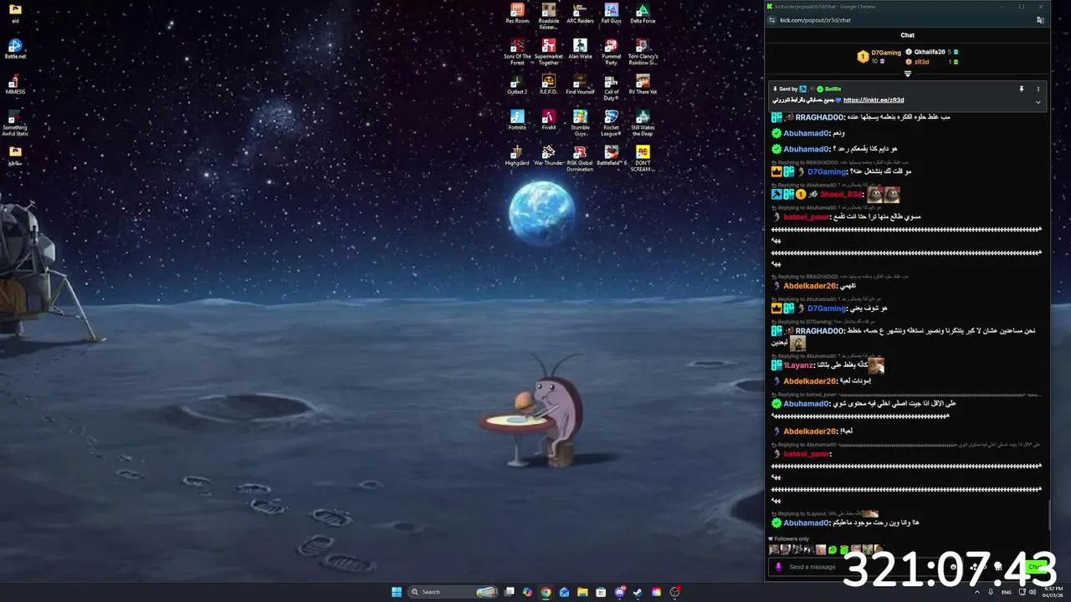Open Steam from the taskbar
The width and height of the screenshot is (1071, 602).
638,592
